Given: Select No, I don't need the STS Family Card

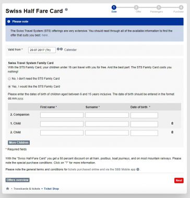Looking at the screenshot, I should click(9, 79).
